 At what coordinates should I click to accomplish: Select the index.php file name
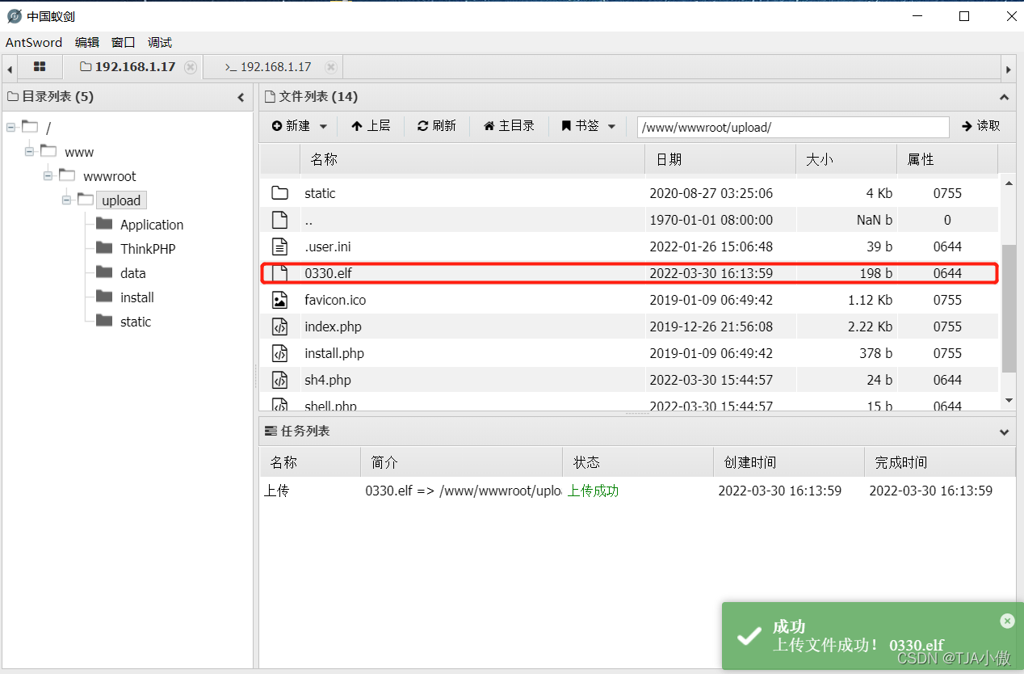click(x=333, y=326)
